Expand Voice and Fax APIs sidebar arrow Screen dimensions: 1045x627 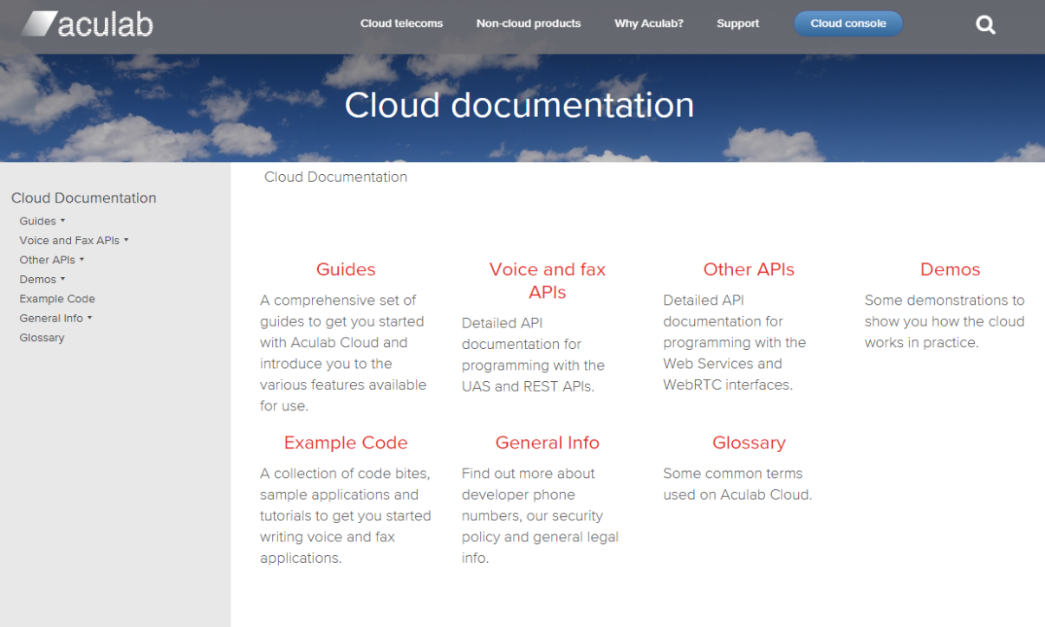[127, 240]
